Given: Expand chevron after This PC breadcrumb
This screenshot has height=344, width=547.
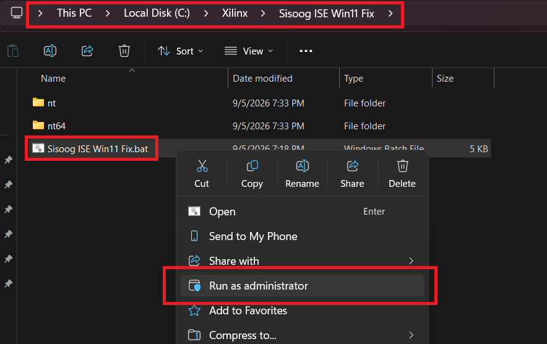Looking at the screenshot, I should (x=108, y=14).
